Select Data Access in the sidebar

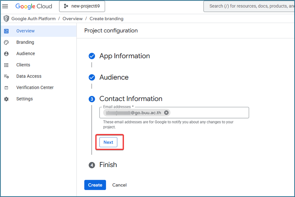(x=29, y=76)
